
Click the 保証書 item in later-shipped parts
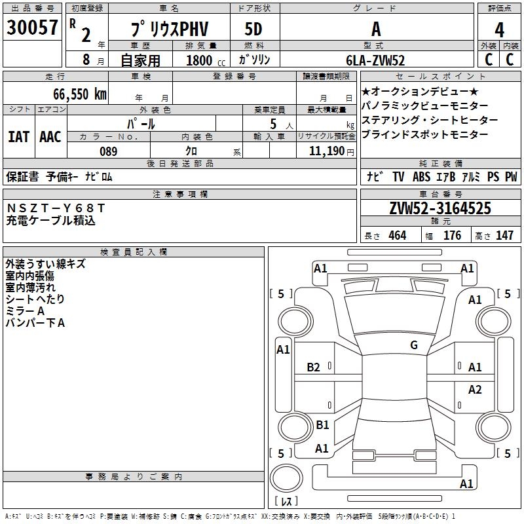click(x=22, y=176)
